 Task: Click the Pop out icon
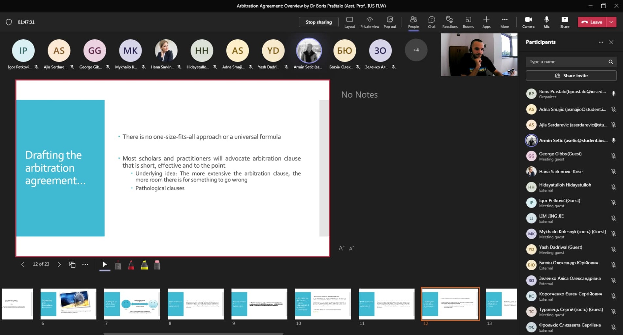(x=390, y=22)
